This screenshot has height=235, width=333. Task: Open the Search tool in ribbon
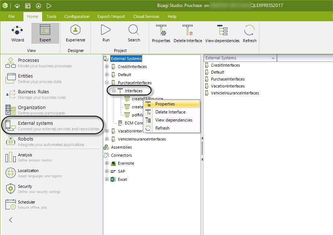[134, 34]
